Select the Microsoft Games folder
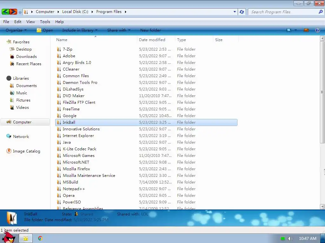Screen dimensions: 325x243 146,155
